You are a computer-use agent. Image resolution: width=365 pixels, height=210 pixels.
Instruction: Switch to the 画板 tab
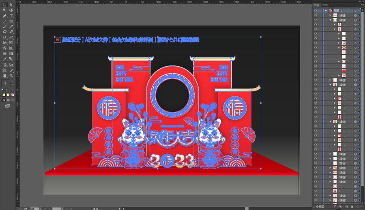(x=325, y=4)
